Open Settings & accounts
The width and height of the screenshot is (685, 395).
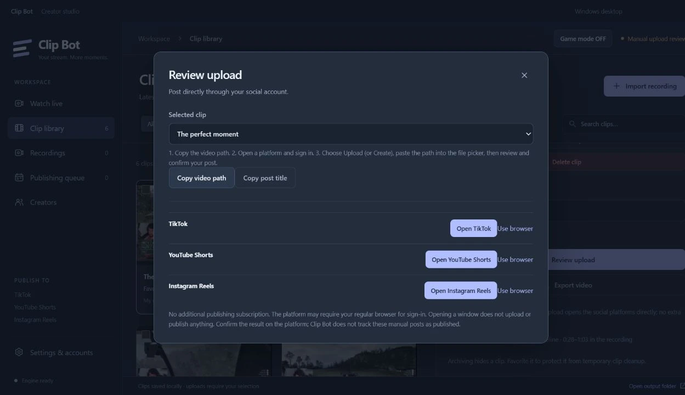click(61, 352)
